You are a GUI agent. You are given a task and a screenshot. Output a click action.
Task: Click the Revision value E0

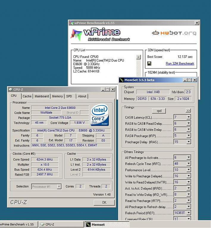pos(103,140)
